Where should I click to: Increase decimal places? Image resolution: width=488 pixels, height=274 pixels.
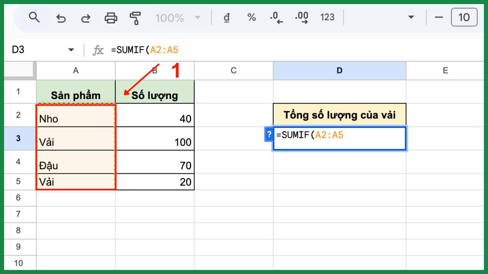[x=301, y=17]
